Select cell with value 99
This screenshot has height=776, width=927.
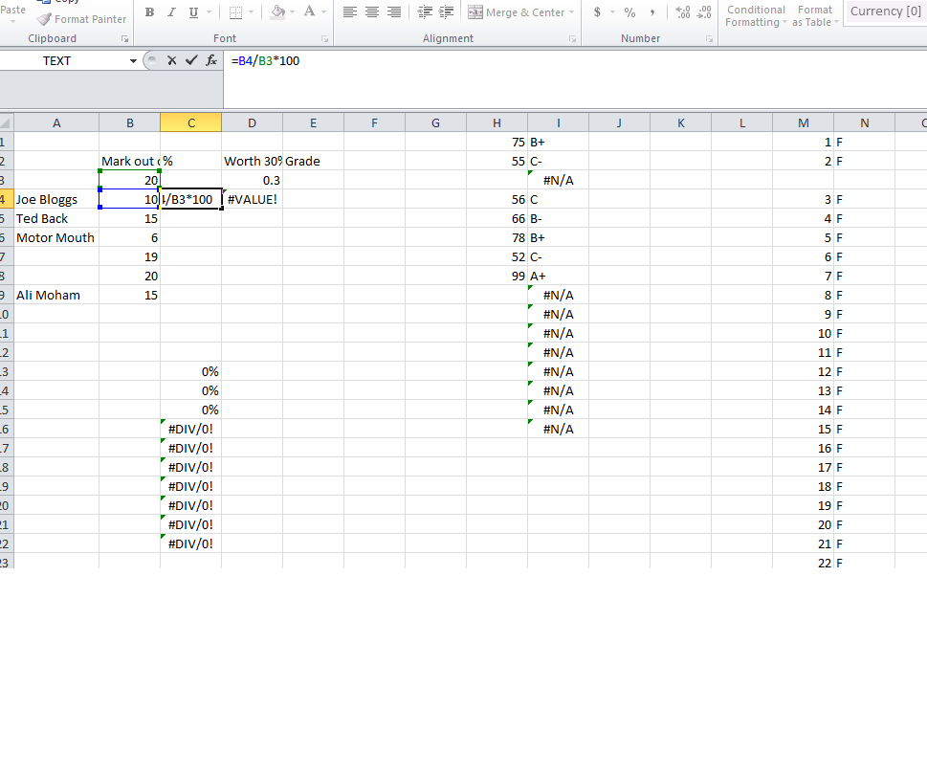click(x=497, y=277)
